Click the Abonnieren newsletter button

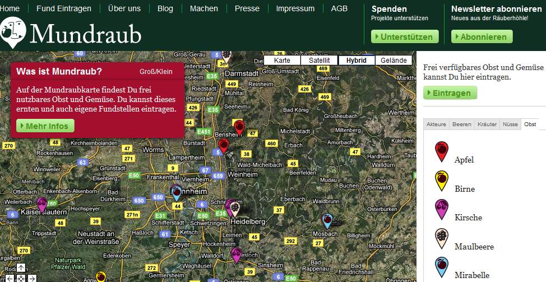tap(482, 37)
